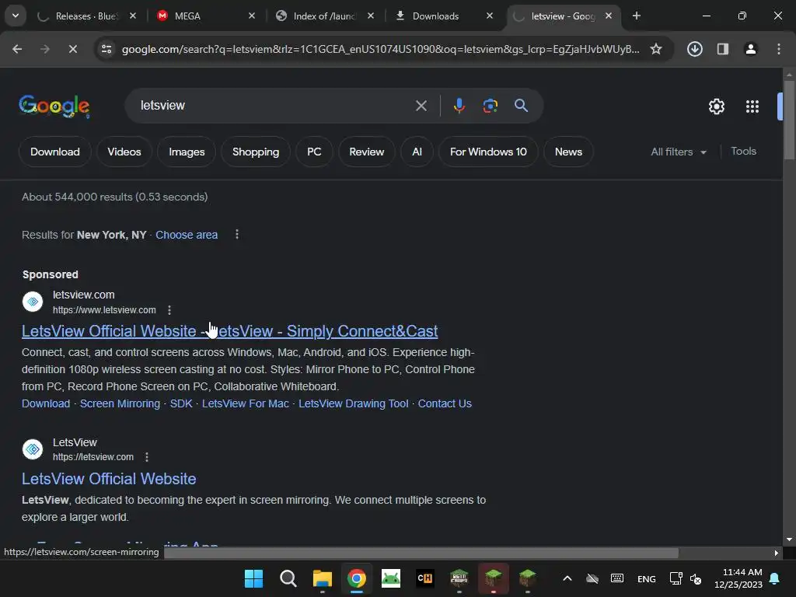796x597 pixels.
Task: Click the scroll-down arrow of page scrollbar
Action: (790, 539)
